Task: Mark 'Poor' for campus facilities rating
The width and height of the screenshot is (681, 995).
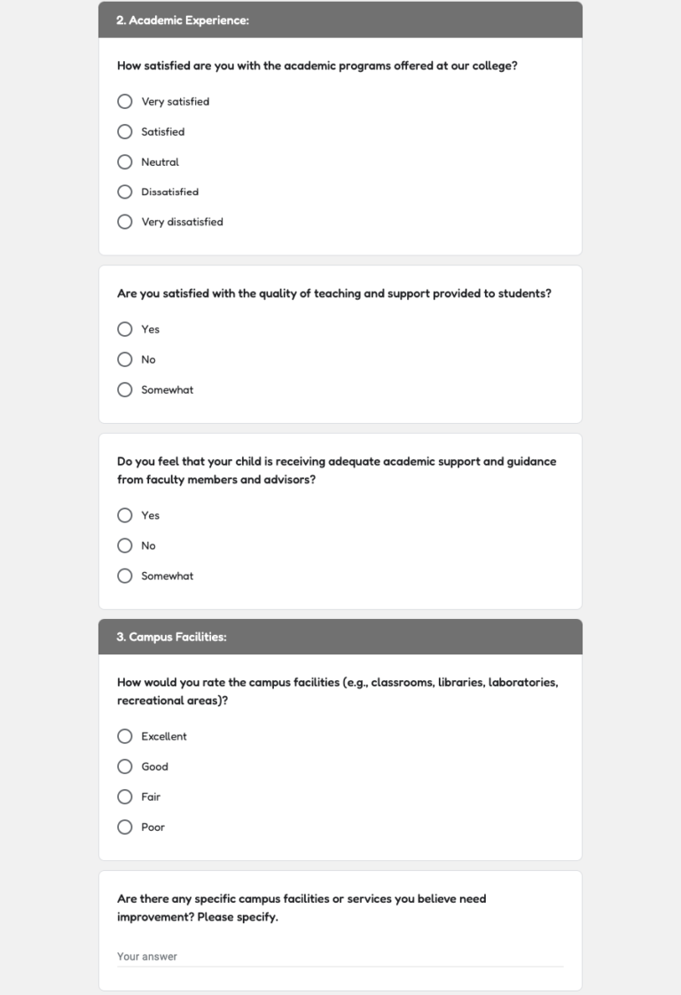Action: pyautogui.click(x=125, y=827)
